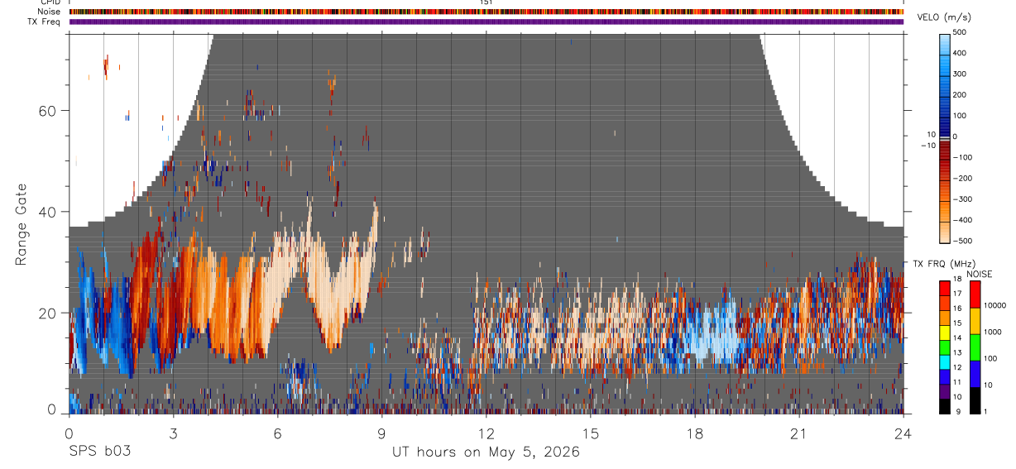This screenshot has height=469, width=1016.
Task: Click the cyan swatch in TX FRQ legend
Action: (x=945, y=361)
